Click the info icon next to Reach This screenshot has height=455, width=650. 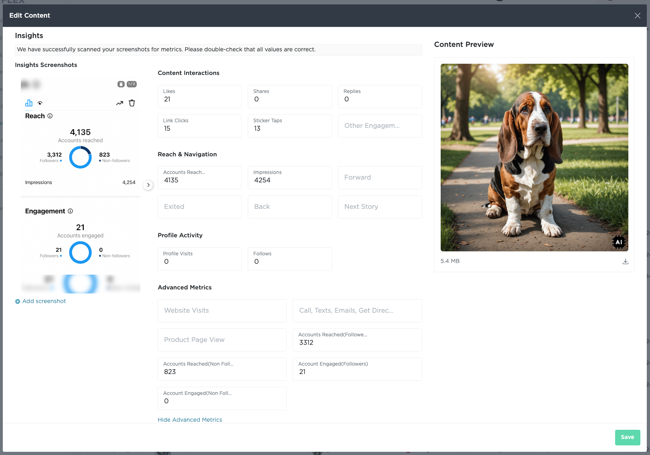(50, 116)
